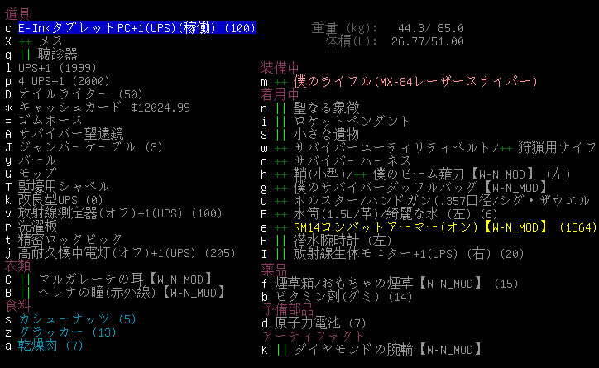Click the キャッシュカード $12024.99 item

(103, 107)
